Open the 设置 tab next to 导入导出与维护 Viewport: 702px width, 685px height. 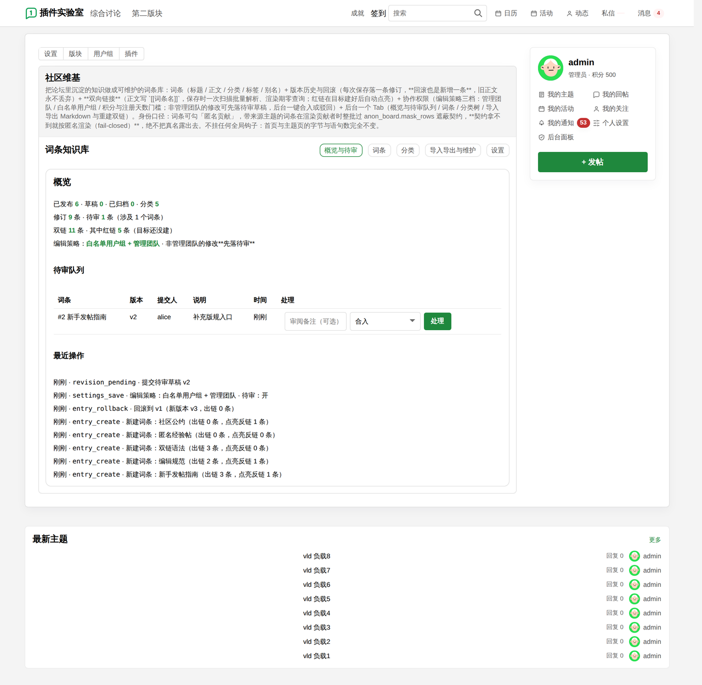coord(497,150)
